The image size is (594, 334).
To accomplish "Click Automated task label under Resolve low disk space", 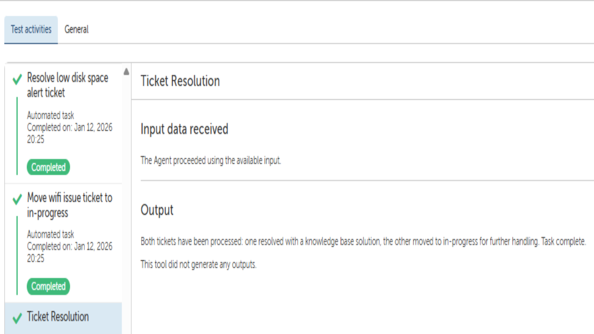I will tap(50, 116).
